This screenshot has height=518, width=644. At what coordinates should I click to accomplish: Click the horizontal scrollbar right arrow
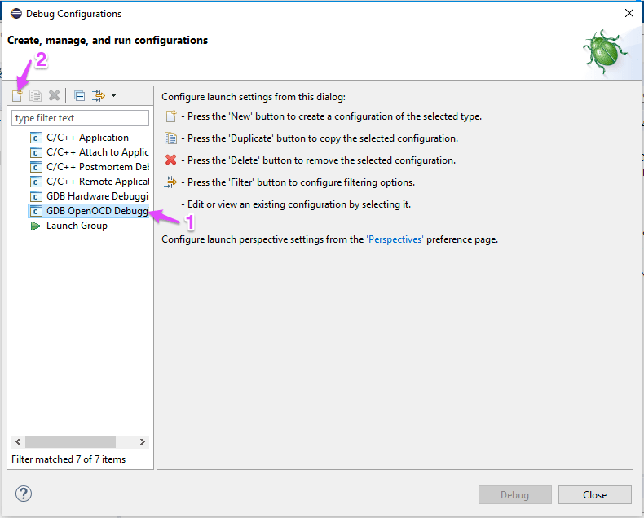click(142, 441)
